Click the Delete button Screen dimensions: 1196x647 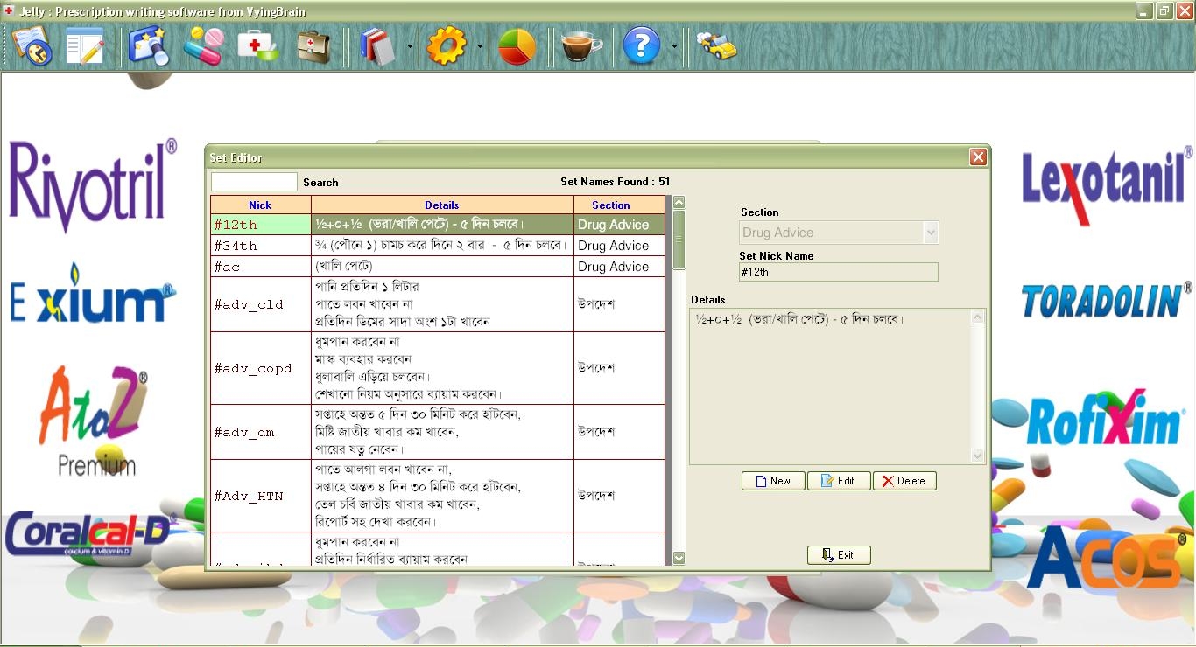pyautogui.click(x=904, y=481)
